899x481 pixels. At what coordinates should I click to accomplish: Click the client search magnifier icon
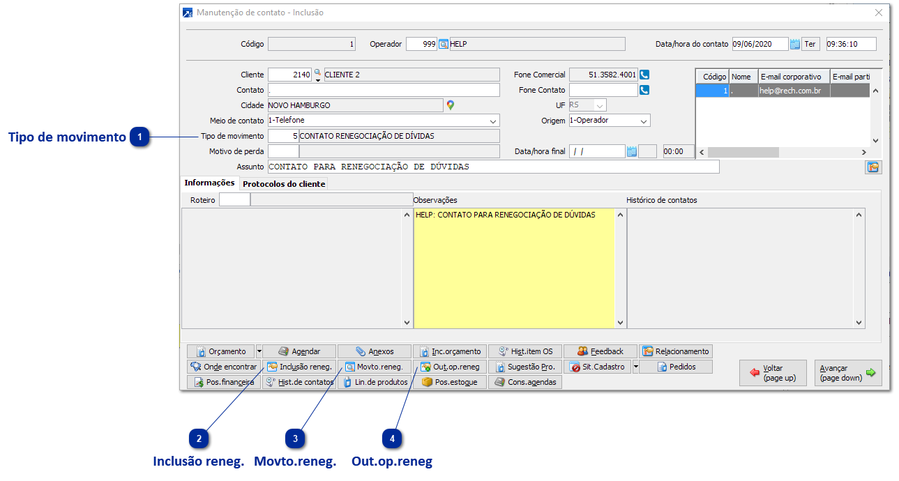(317, 72)
